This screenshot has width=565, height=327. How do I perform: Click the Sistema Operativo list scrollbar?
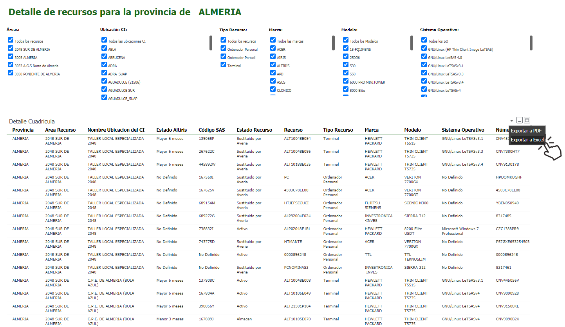click(531, 43)
